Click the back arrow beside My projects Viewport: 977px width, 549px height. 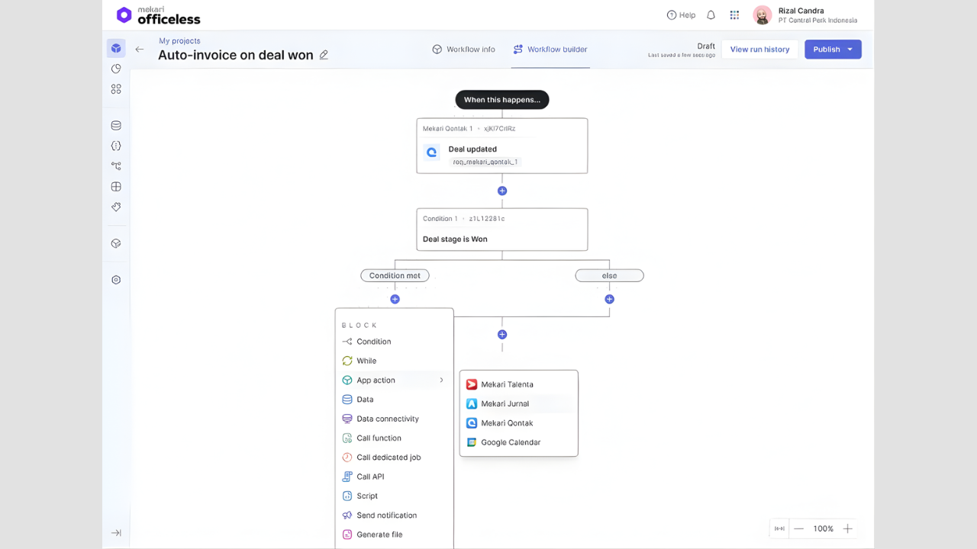point(140,50)
